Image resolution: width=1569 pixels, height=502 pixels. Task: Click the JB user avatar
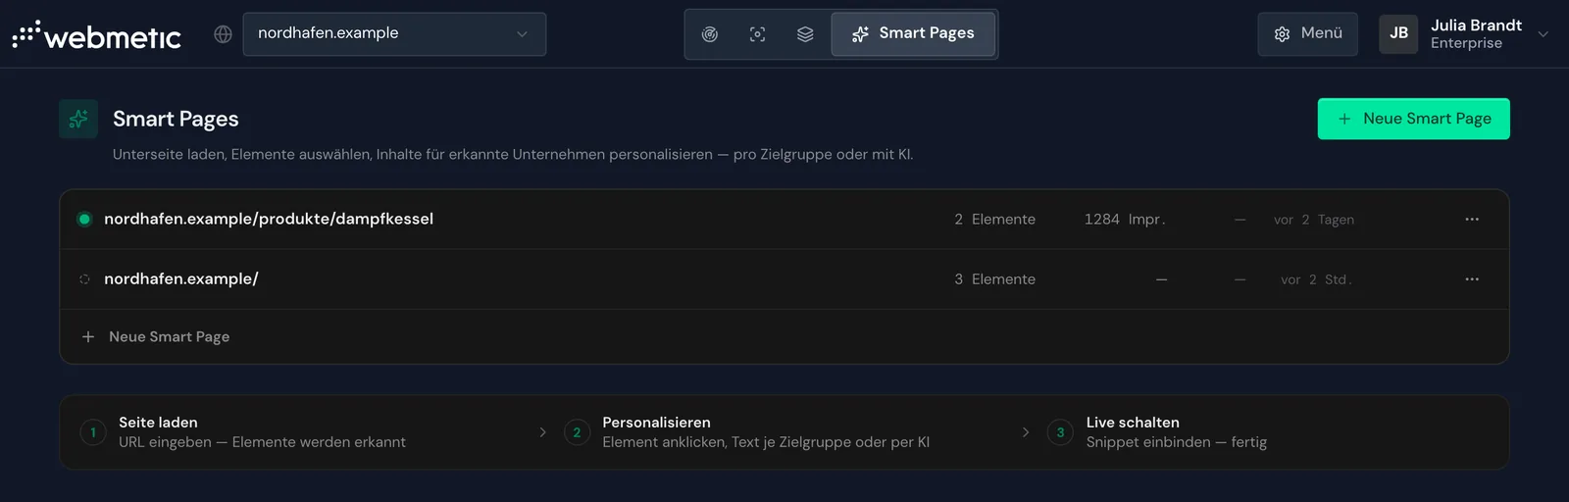click(x=1398, y=34)
